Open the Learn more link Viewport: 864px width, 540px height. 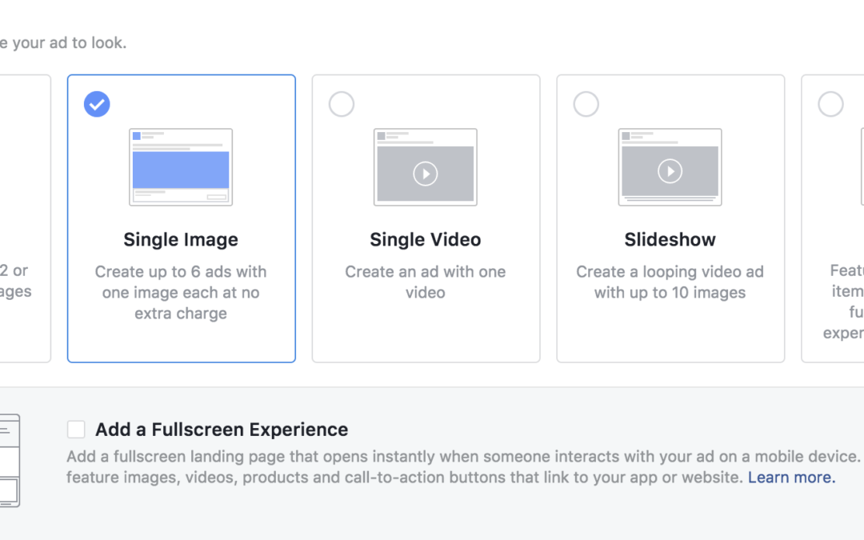tap(791, 478)
